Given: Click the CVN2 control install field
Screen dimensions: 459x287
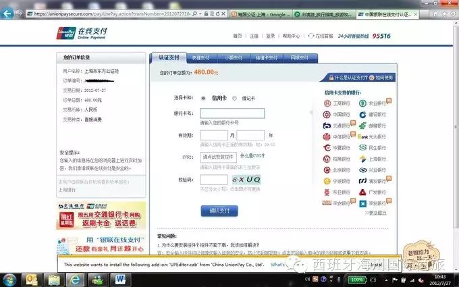Looking at the screenshot, I should (x=219, y=157).
